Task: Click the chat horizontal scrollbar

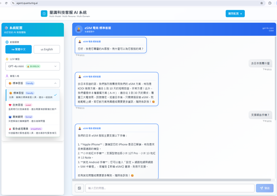Action: [171, 180]
